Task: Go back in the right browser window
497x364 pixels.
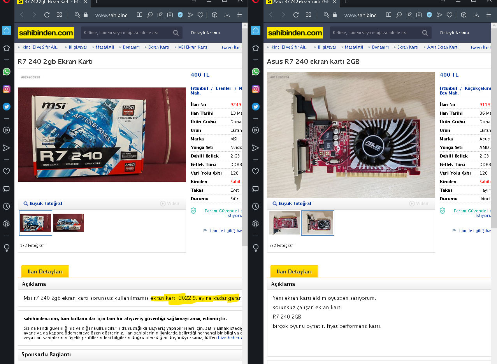Action: 271,15
